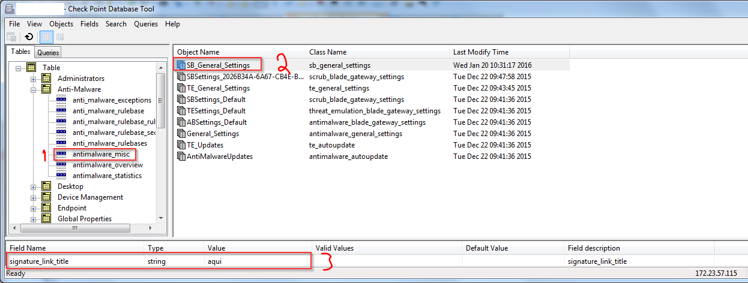Expand the Desktop tree node
The width and height of the screenshot is (748, 283).
(34, 186)
